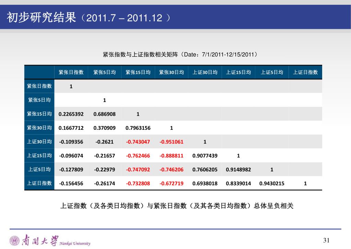Screen dimensions: 351x249
Task: Click the red value -0.732808
Action: (x=138, y=183)
